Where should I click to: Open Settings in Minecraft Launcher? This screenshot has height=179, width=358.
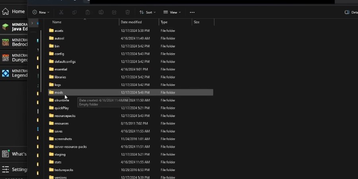tap(14, 169)
